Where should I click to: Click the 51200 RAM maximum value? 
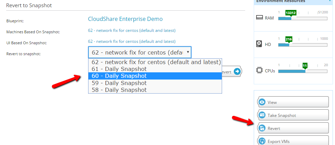[x=323, y=12]
